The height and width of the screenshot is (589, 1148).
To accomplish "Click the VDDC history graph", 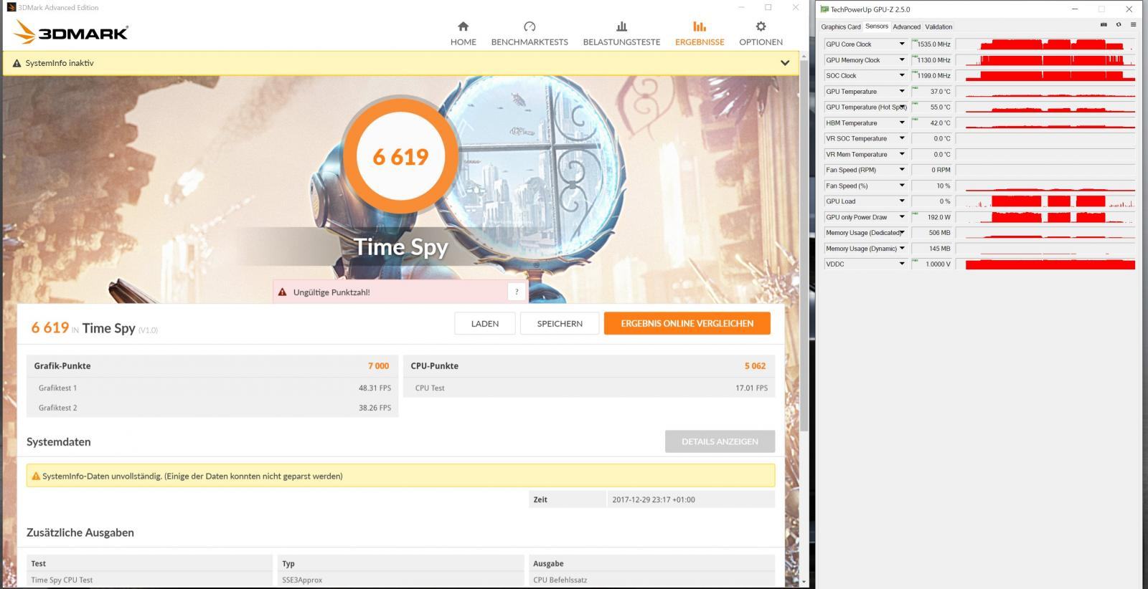I will 1046,264.
